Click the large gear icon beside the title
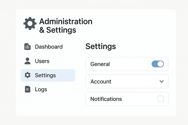 [30, 24]
